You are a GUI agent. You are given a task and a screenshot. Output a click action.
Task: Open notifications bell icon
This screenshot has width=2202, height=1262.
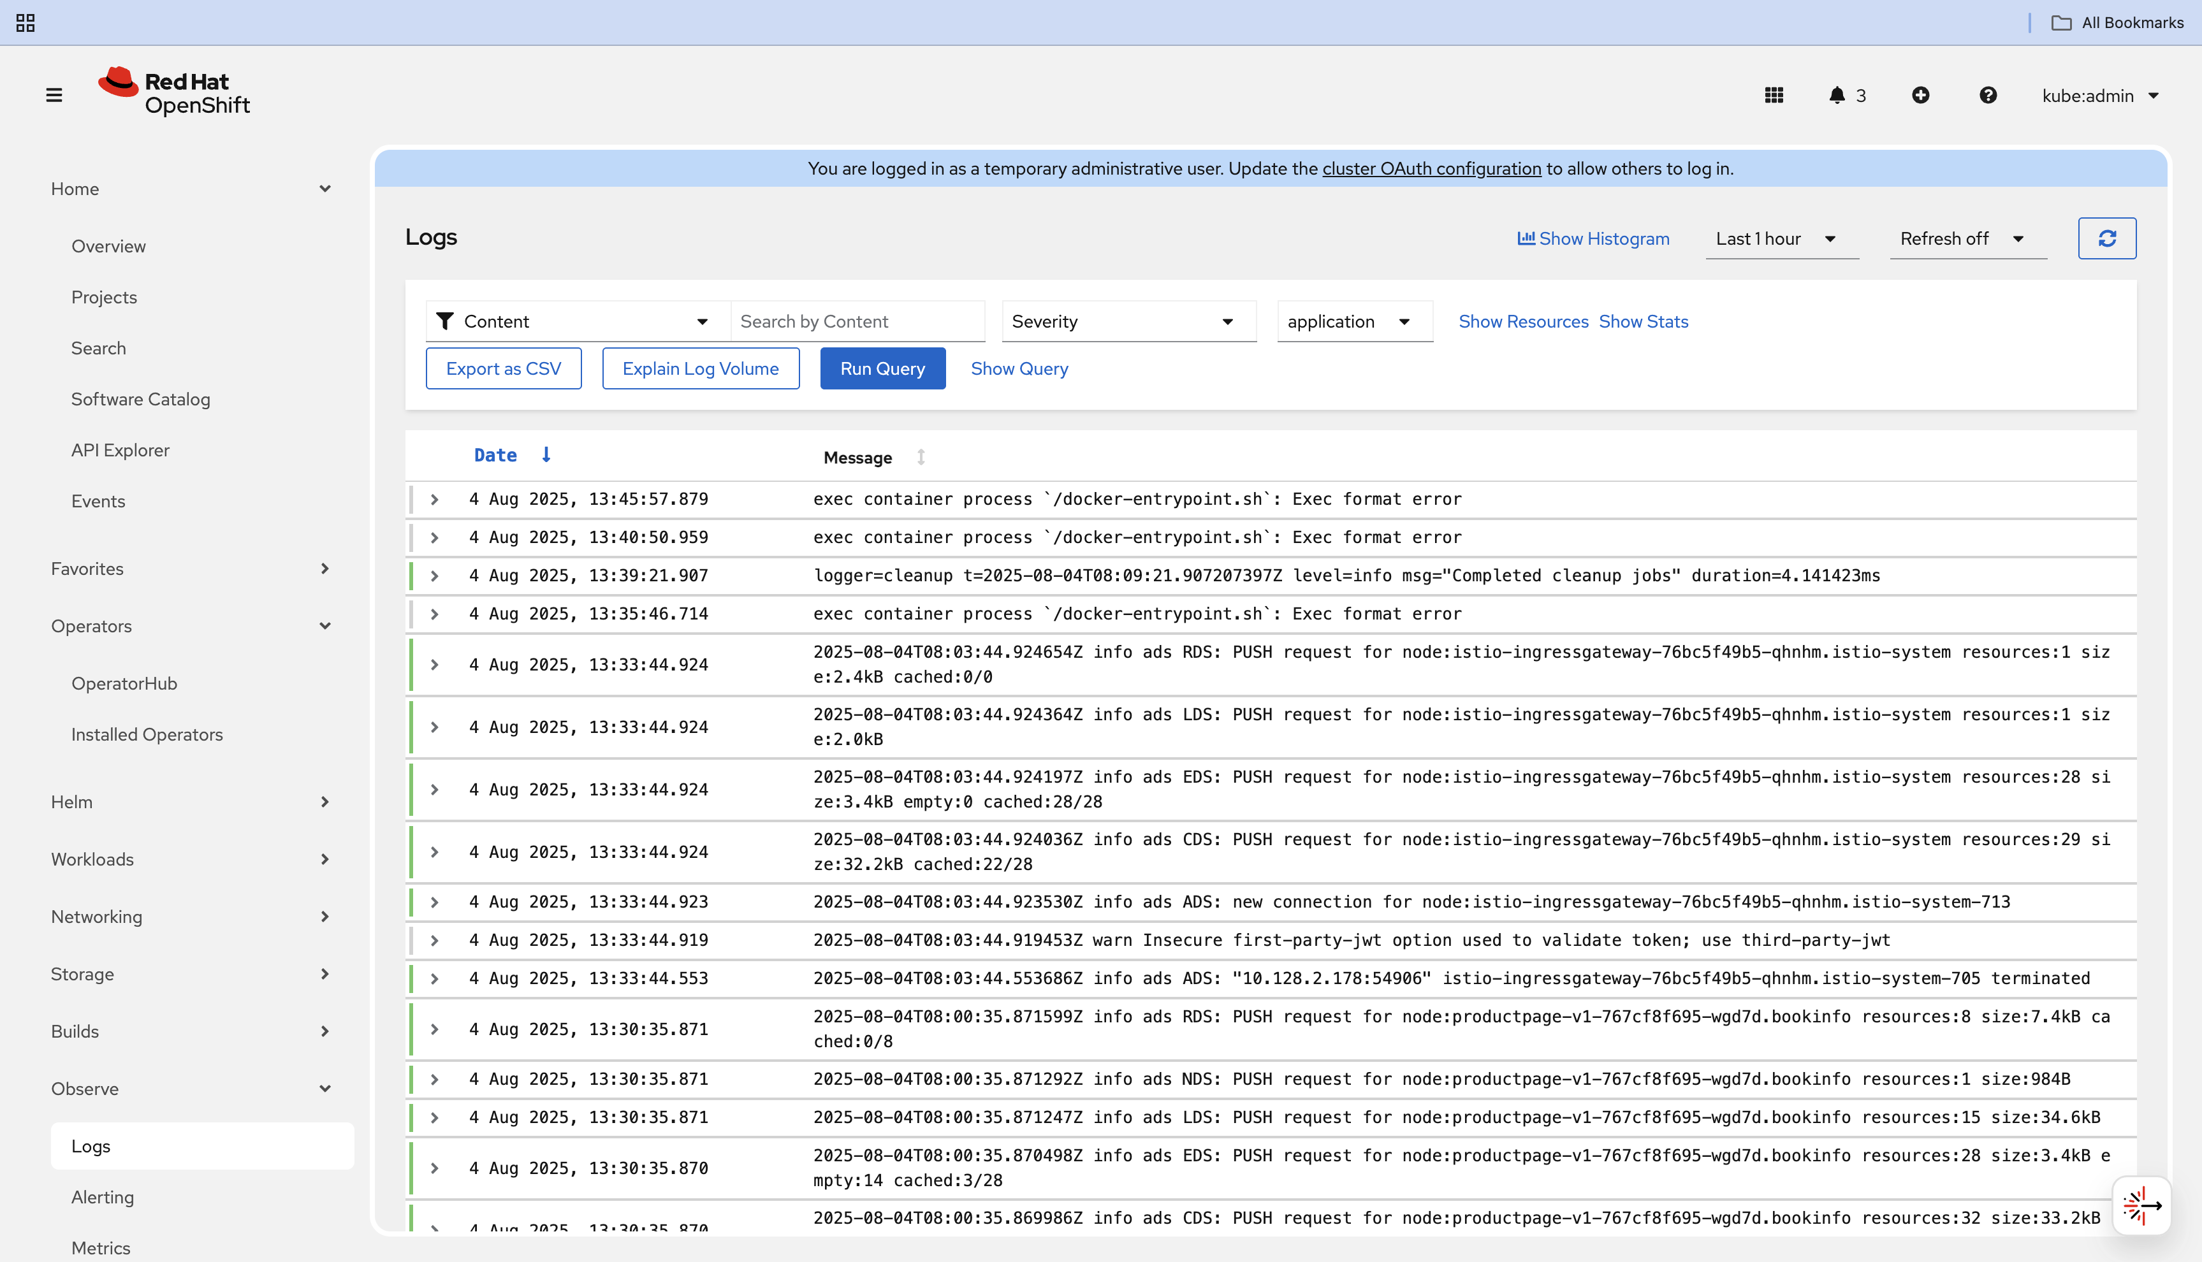pyautogui.click(x=1836, y=96)
